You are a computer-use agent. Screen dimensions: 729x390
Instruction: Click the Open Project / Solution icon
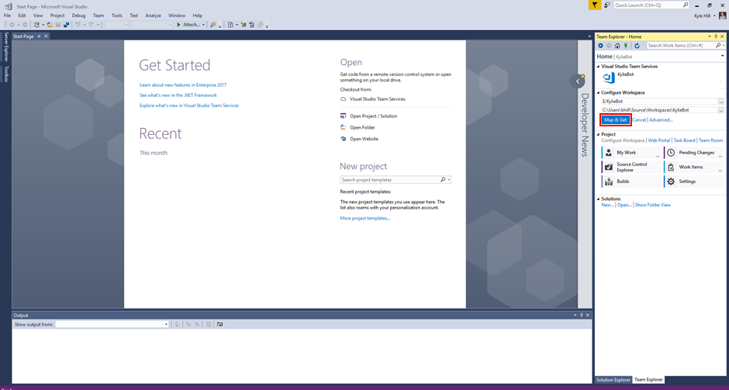[x=343, y=116]
